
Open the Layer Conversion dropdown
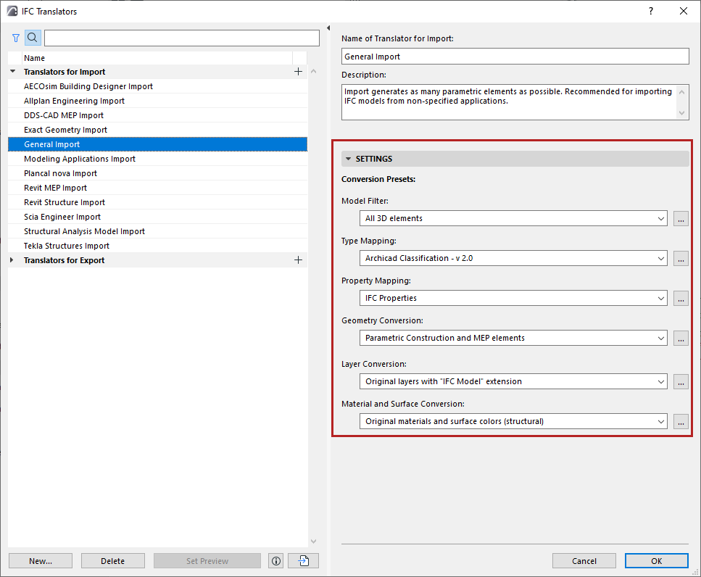(513, 382)
